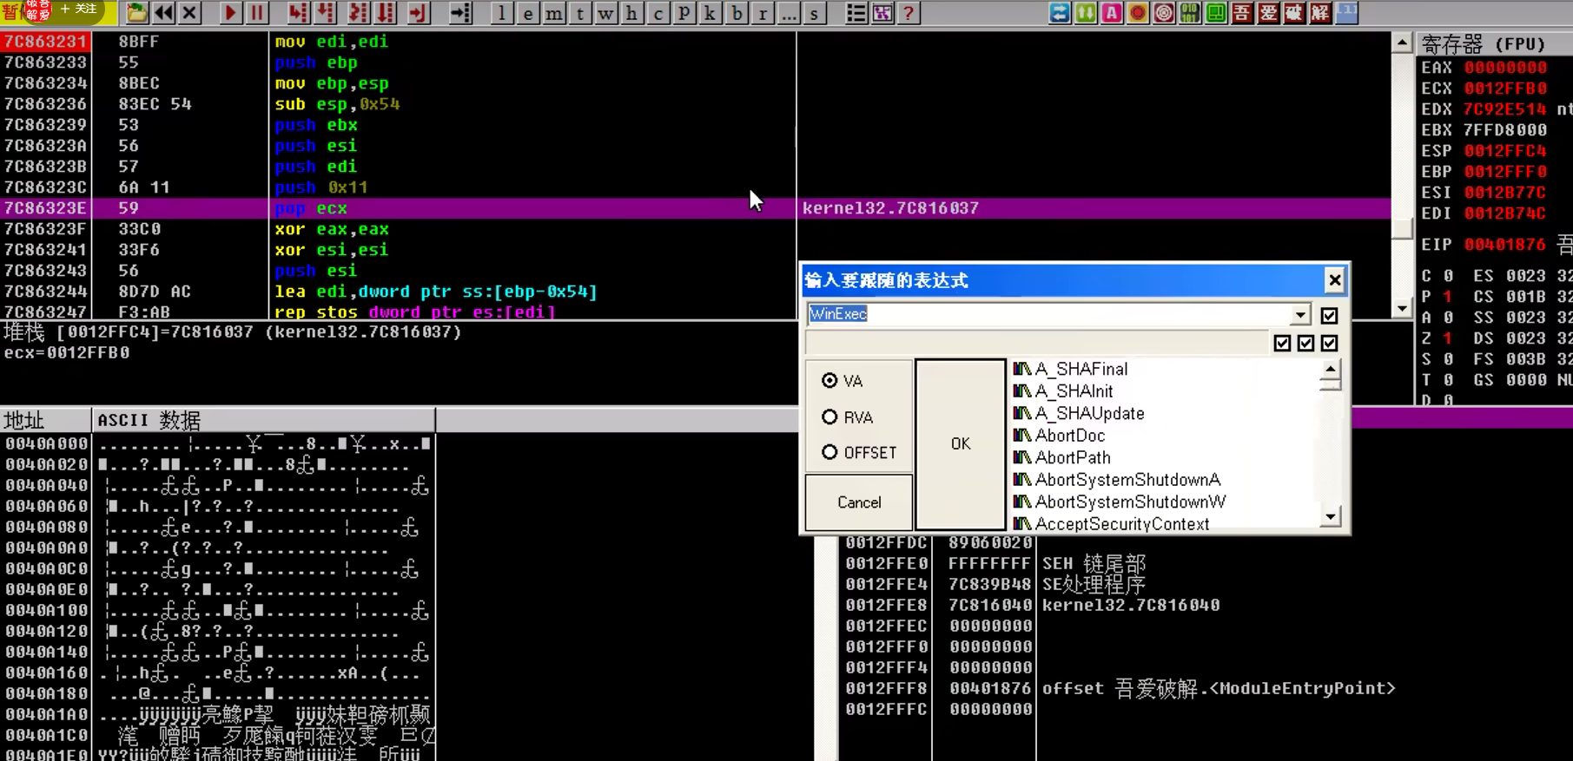The height and width of the screenshot is (761, 1573).
Task: Click Cancel in the expression dialog
Action: (x=859, y=502)
